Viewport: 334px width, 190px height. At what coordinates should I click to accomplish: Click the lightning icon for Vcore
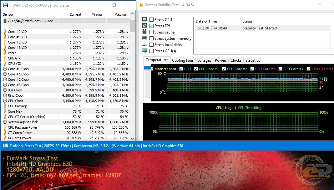tap(5, 53)
